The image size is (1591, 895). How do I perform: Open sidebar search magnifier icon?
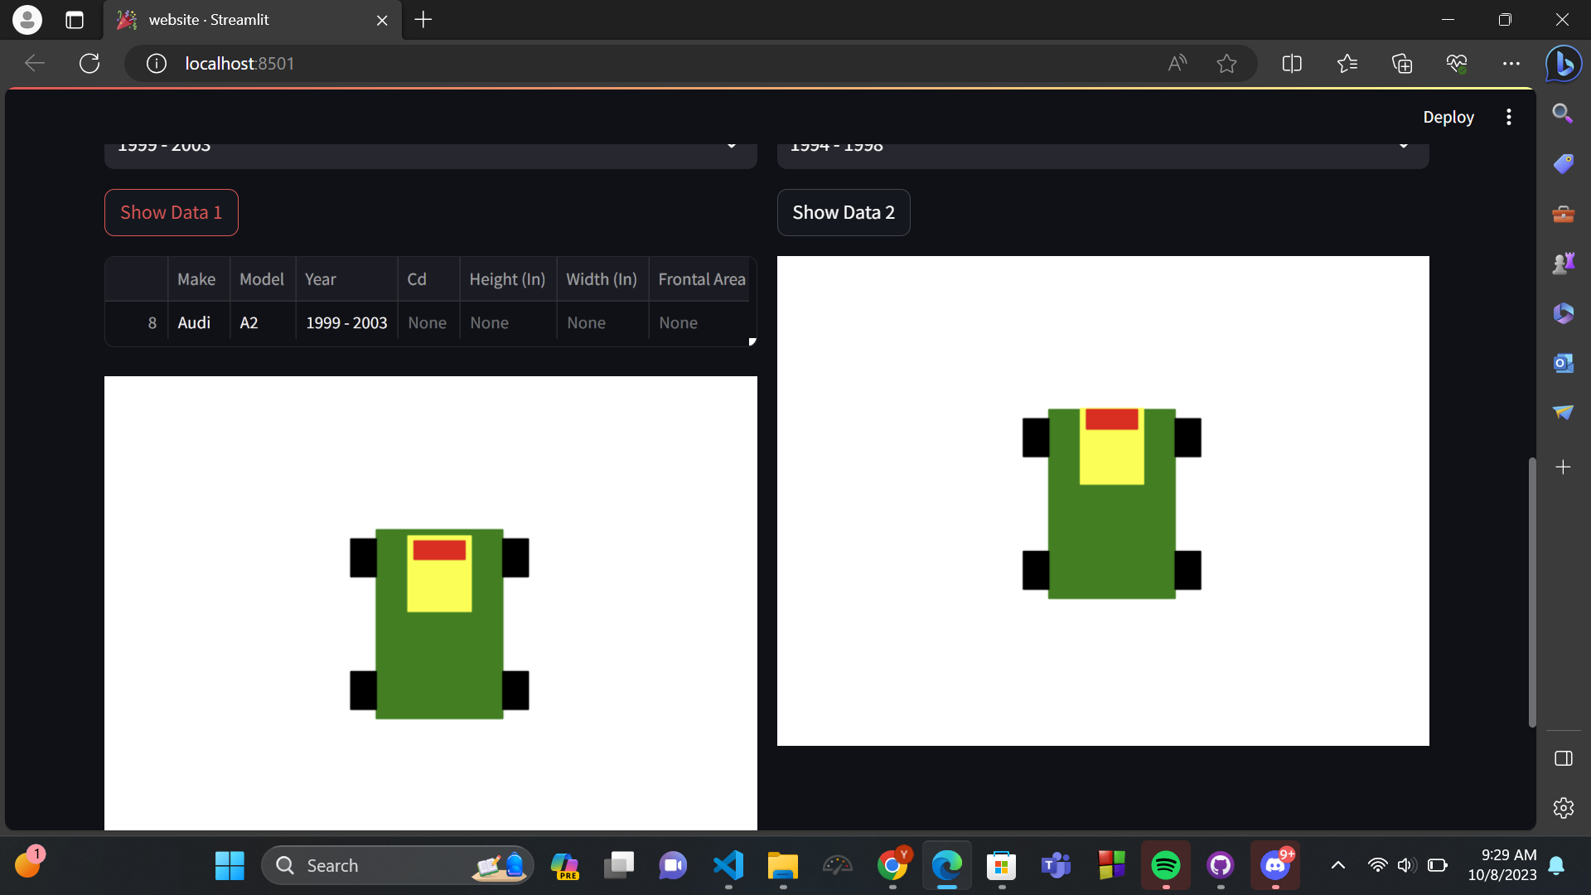click(1563, 114)
